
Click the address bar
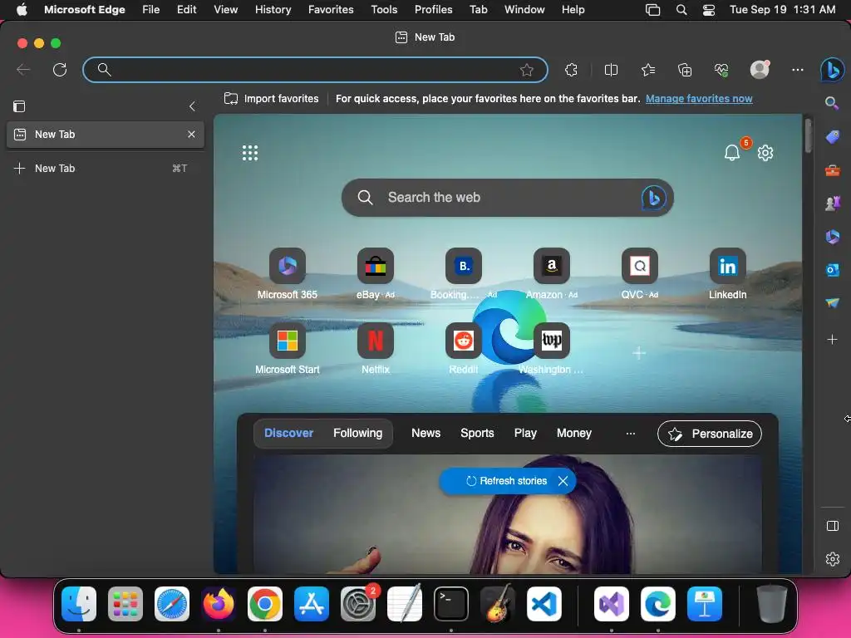315,70
